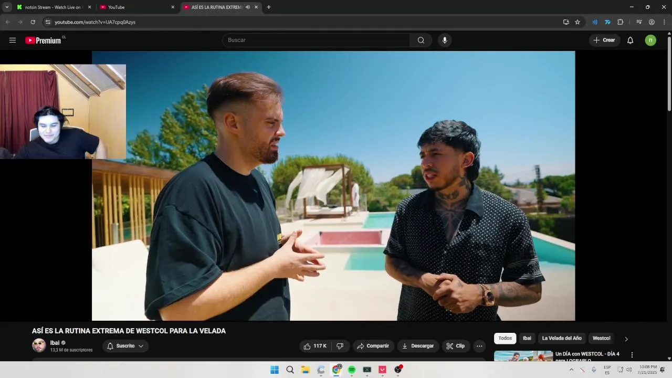Select the Ibai filter chip

click(x=527, y=339)
